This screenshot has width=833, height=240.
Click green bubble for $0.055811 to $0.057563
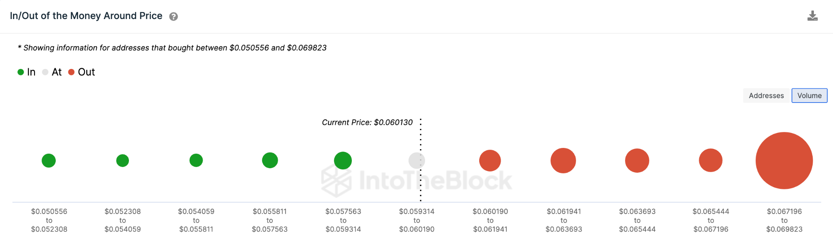click(x=270, y=160)
